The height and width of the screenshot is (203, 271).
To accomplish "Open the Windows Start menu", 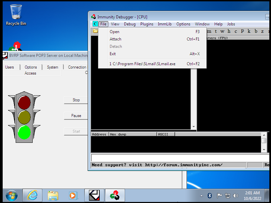I will (12, 195).
